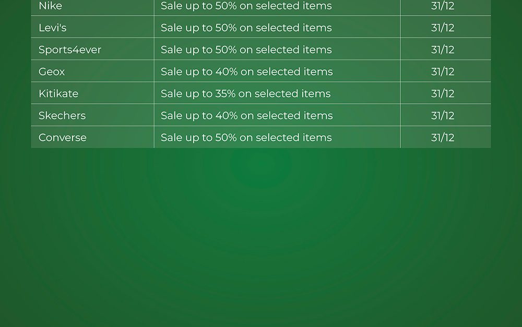Click the Skechers row 31/12 date
The height and width of the screenshot is (327, 522).
pyautogui.click(x=443, y=115)
